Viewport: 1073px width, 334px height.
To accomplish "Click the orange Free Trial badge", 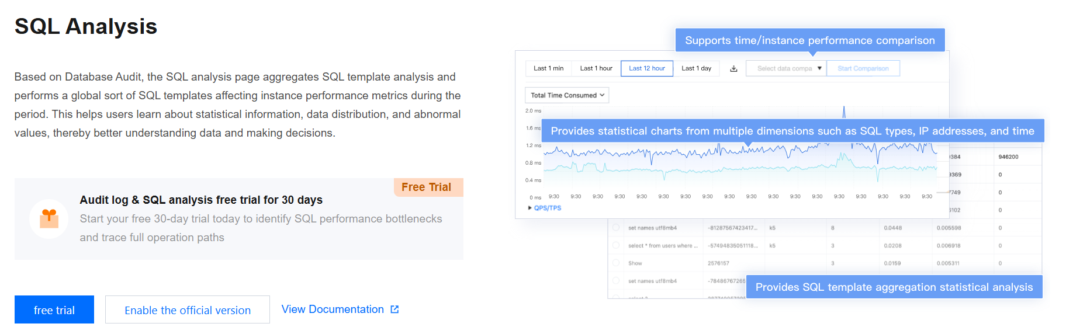I will (x=427, y=187).
